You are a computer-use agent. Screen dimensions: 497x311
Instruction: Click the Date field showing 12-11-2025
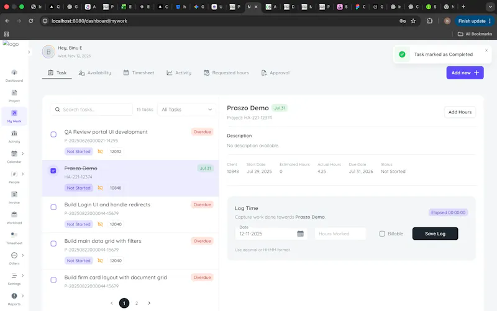[x=271, y=233]
